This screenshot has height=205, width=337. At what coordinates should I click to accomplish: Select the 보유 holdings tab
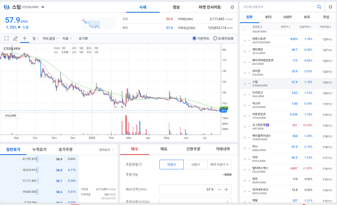tap(307, 17)
